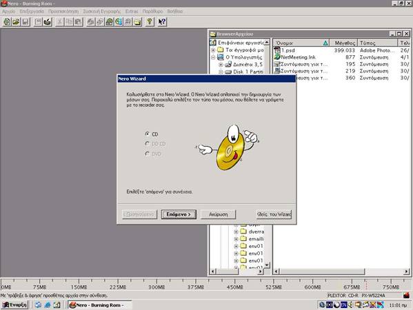Open the Επεξεργασία menu
The width and height of the screenshot is (413, 310).
pyautogui.click(x=32, y=11)
